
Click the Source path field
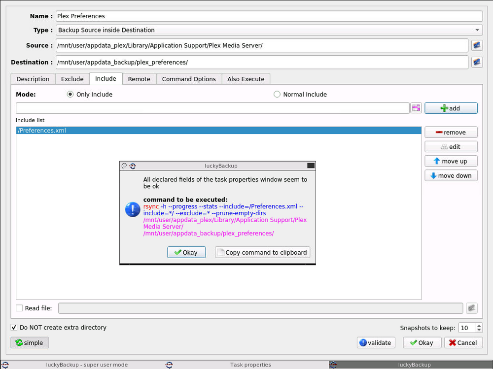point(262,45)
